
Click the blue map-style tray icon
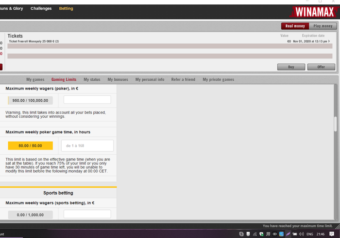(x=281, y=234)
